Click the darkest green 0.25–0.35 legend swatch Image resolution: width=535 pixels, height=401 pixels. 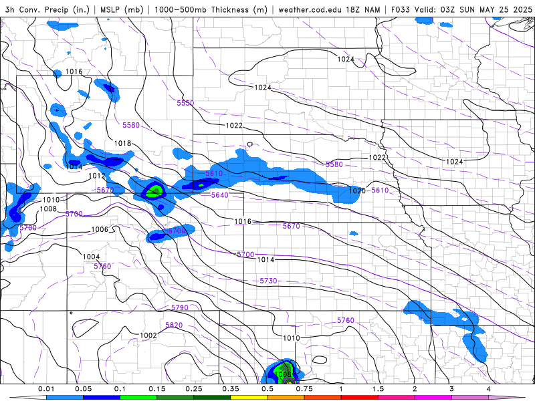(212, 398)
